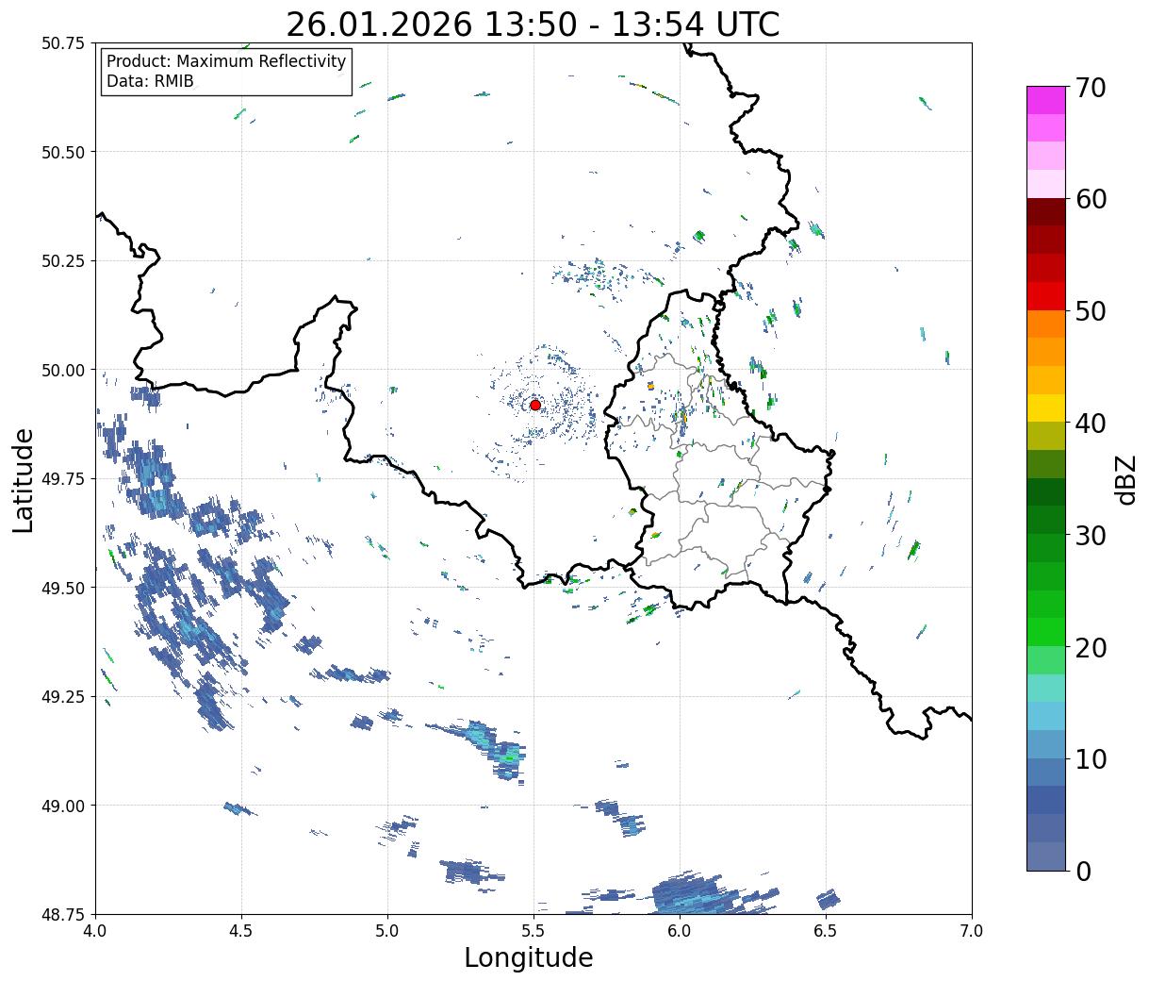The height and width of the screenshot is (981, 1149).
Task: Click the colorbar tick label 70
Action: pos(1090,88)
